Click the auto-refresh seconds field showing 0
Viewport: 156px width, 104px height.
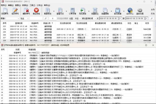(53, 18)
